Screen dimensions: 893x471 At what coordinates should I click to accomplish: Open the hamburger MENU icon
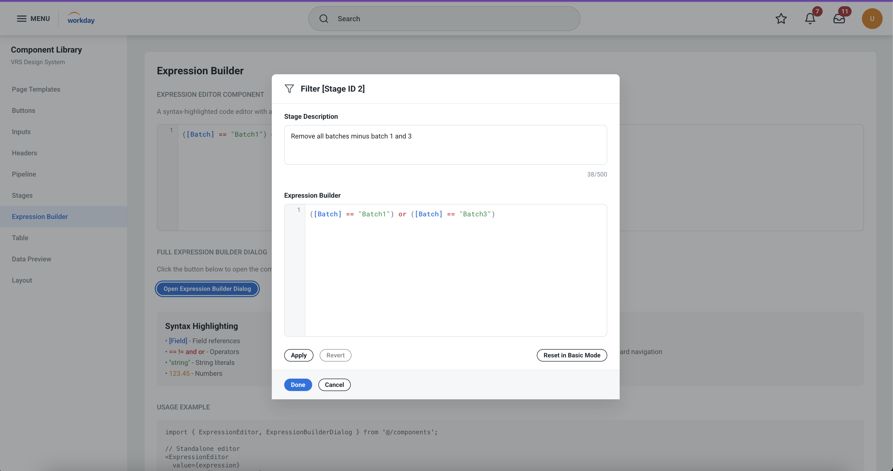21,19
